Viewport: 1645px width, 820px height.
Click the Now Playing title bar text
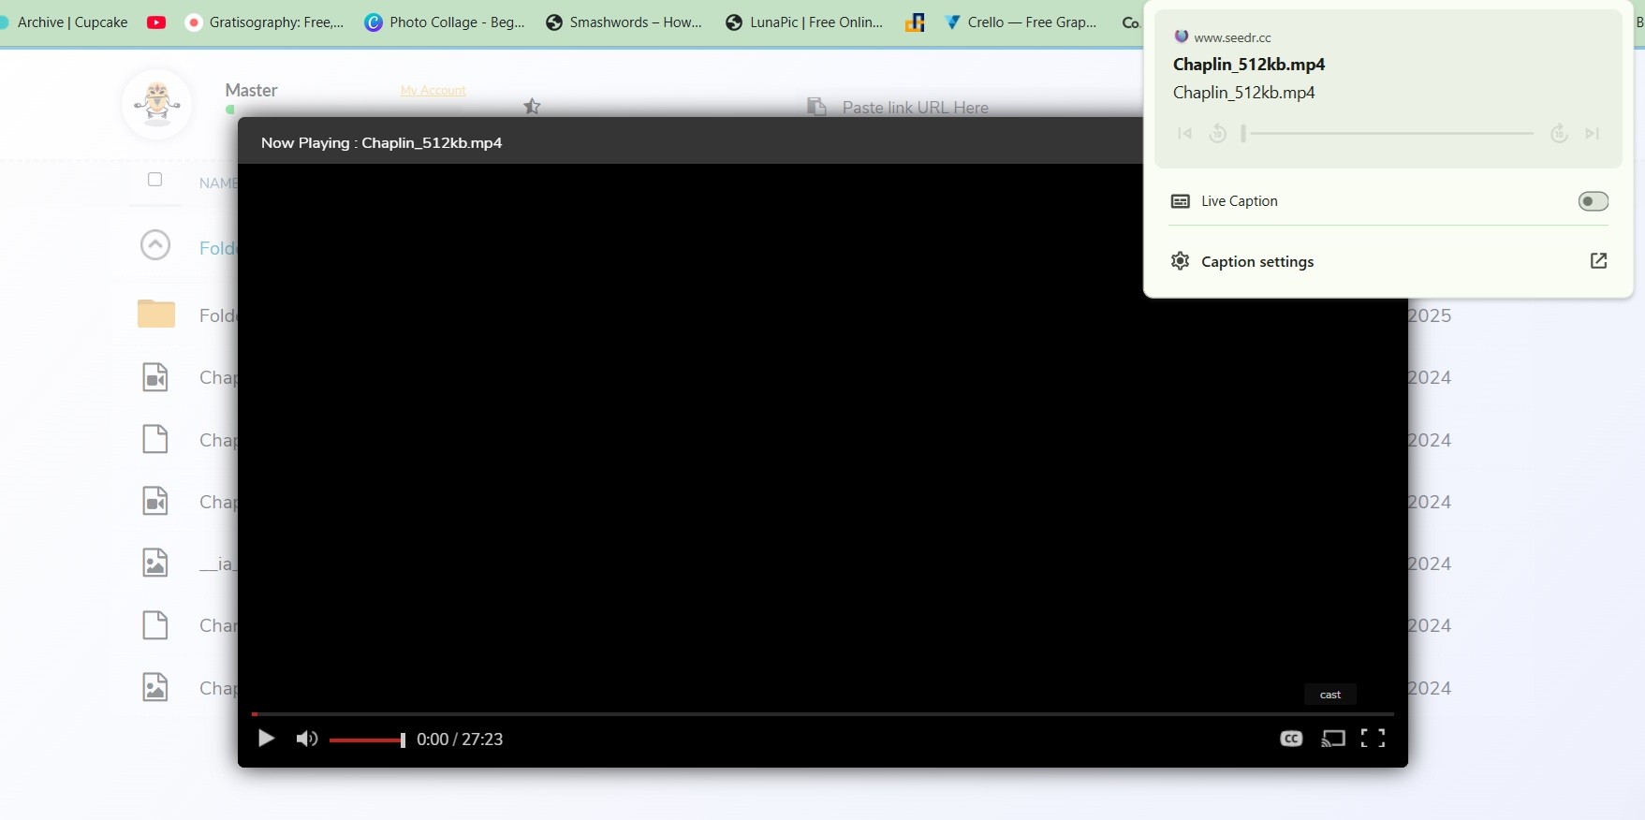tap(381, 143)
